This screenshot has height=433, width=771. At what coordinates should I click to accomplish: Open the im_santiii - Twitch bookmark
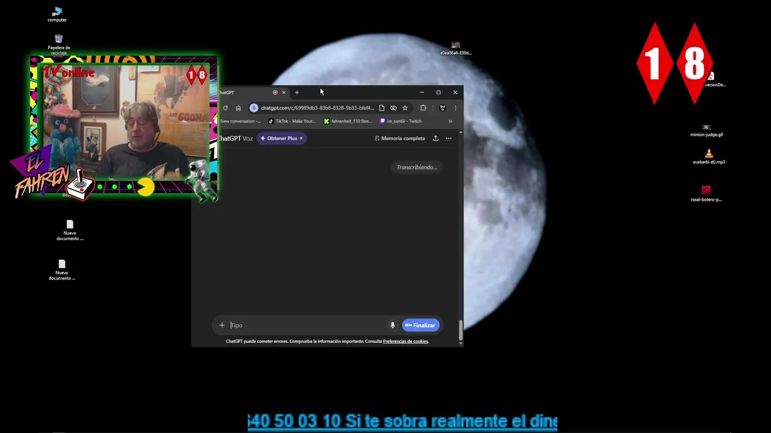point(401,121)
